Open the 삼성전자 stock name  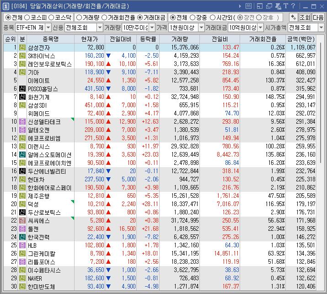coord(39,48)
